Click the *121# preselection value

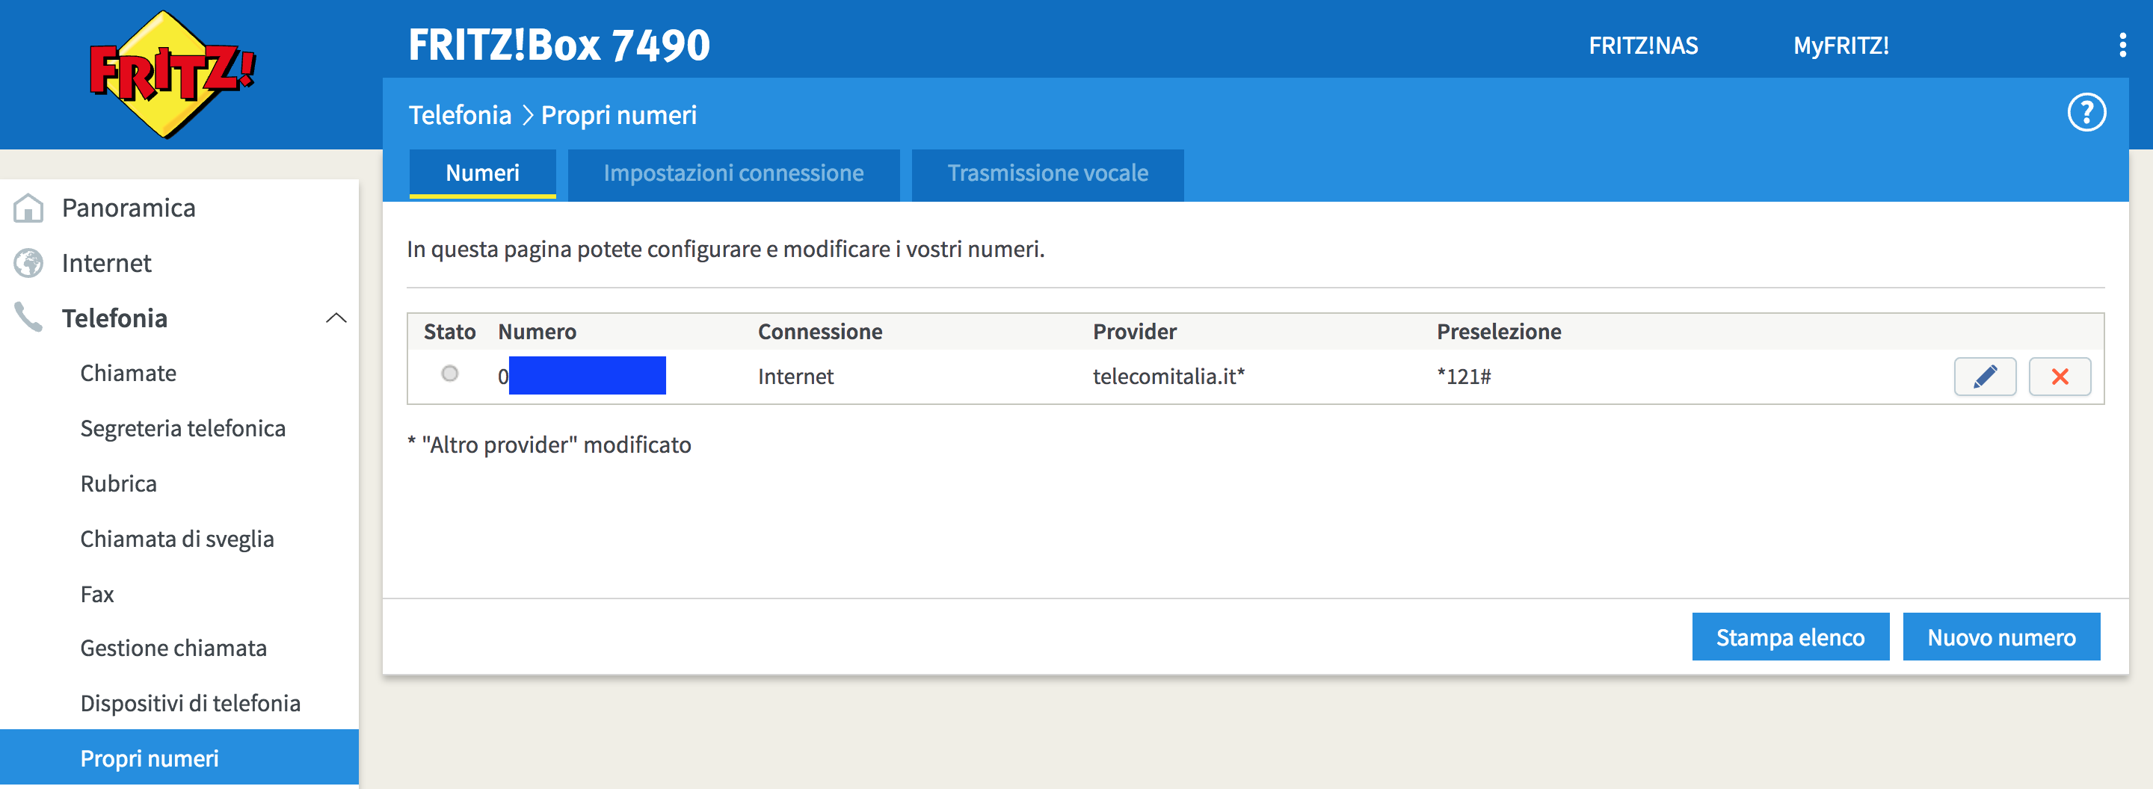click(1464, 377)
